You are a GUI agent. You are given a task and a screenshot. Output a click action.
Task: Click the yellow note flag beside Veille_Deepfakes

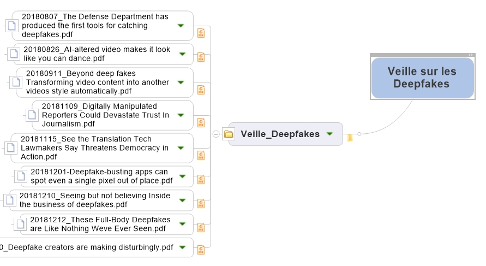pyautogui.click(x=350, y=138)
